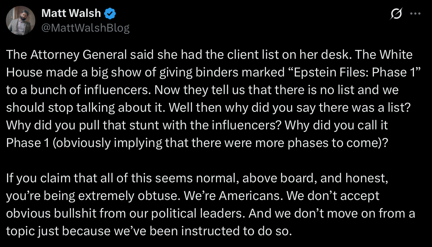Open Matt Walsh's profile avatar picture
This screenshot has height=247, width=432.
(21, 21)
